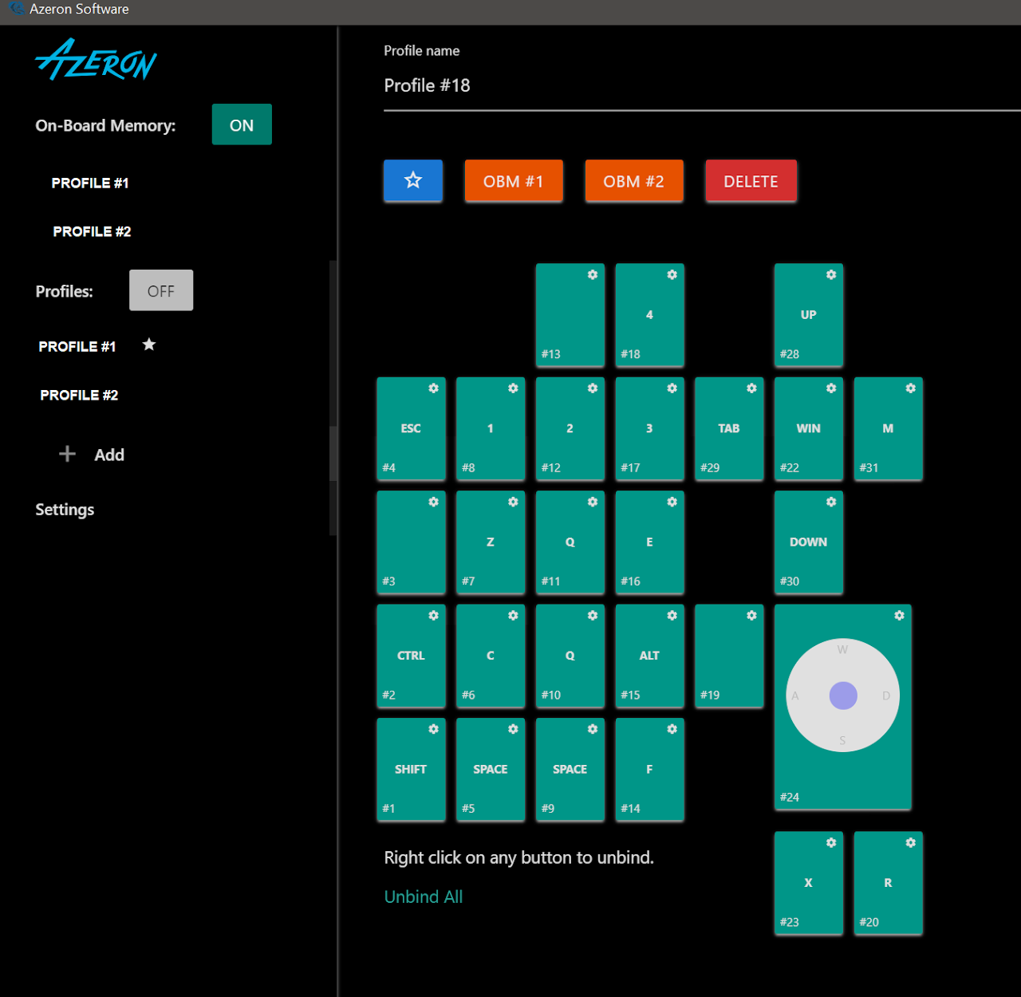This screenshot has width=1021, height=997.
Task: Click the ESC key label on #4
Action: tap(411, 428)
